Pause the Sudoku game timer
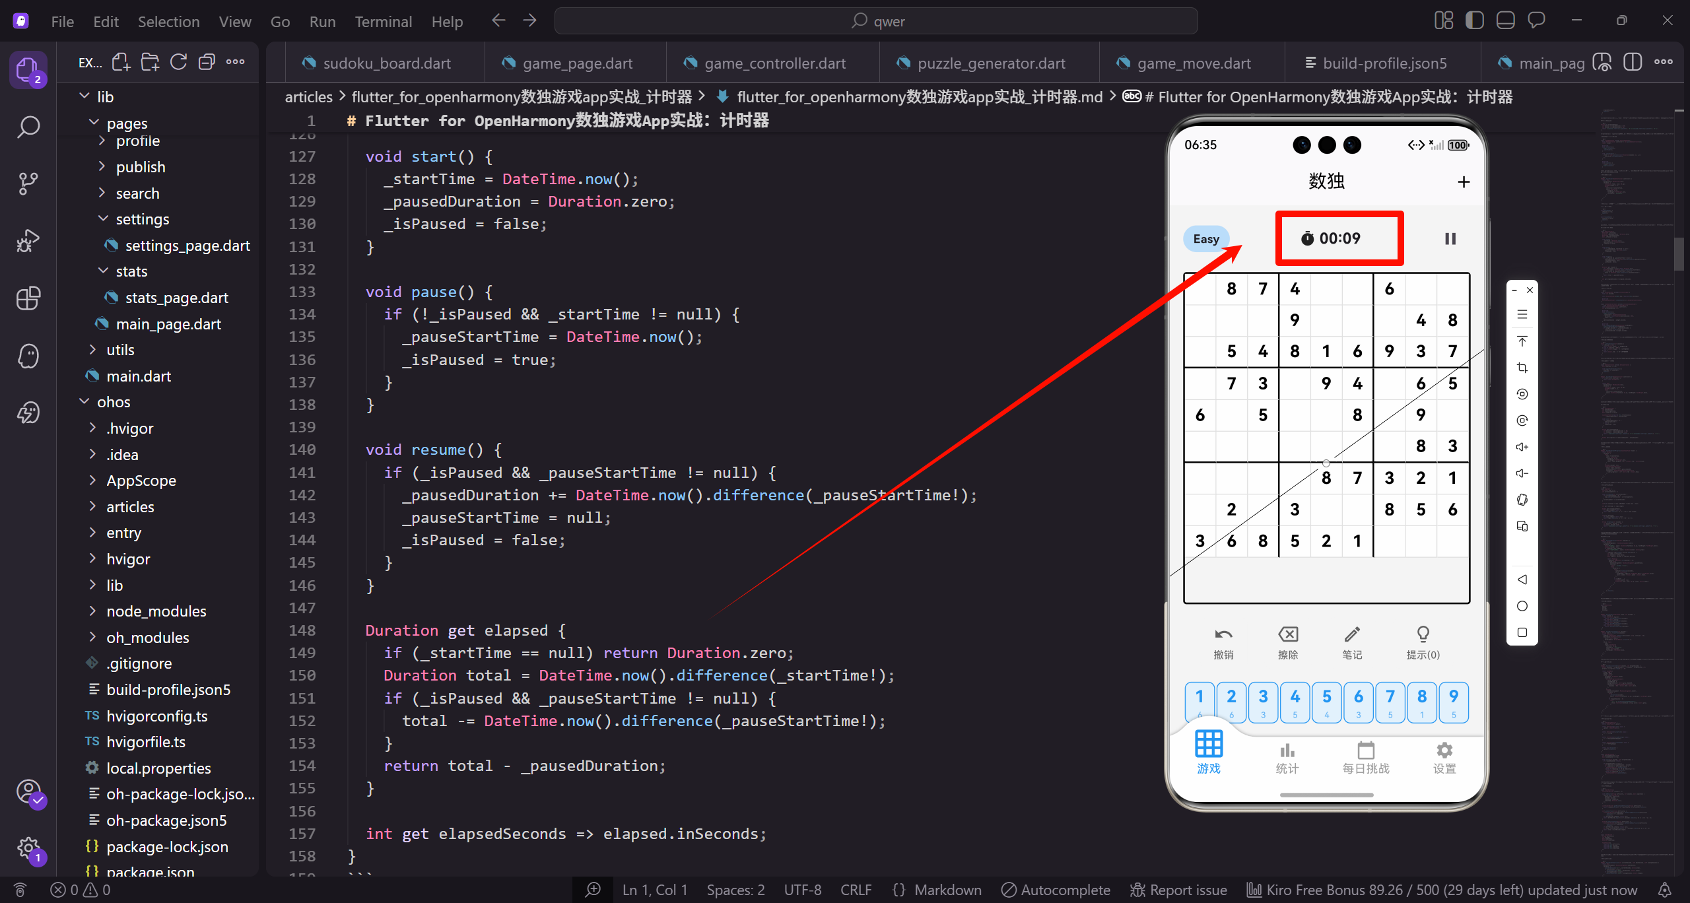The height and width of the screenshot is (903, 1690). click(x=1450, y=239)
